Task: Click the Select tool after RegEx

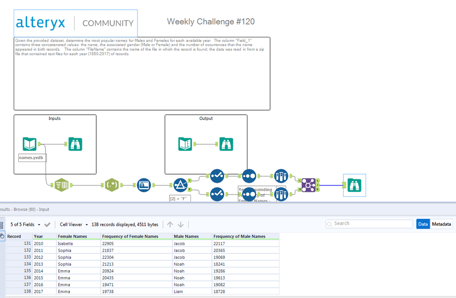Action: (144, 185)
